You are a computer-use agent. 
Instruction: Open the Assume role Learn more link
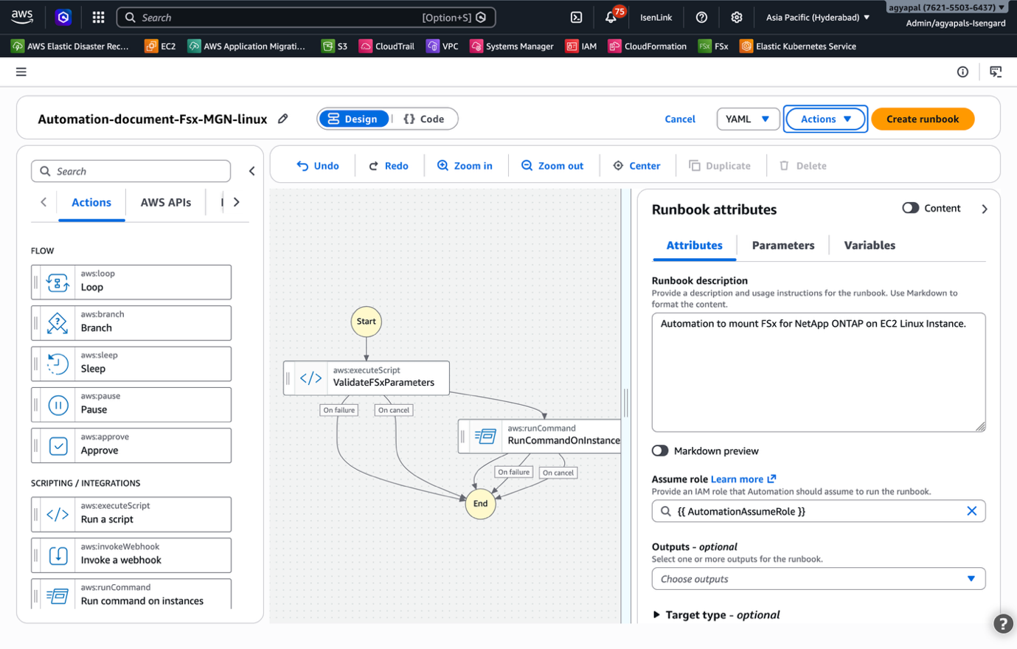[x=743, y=479]
